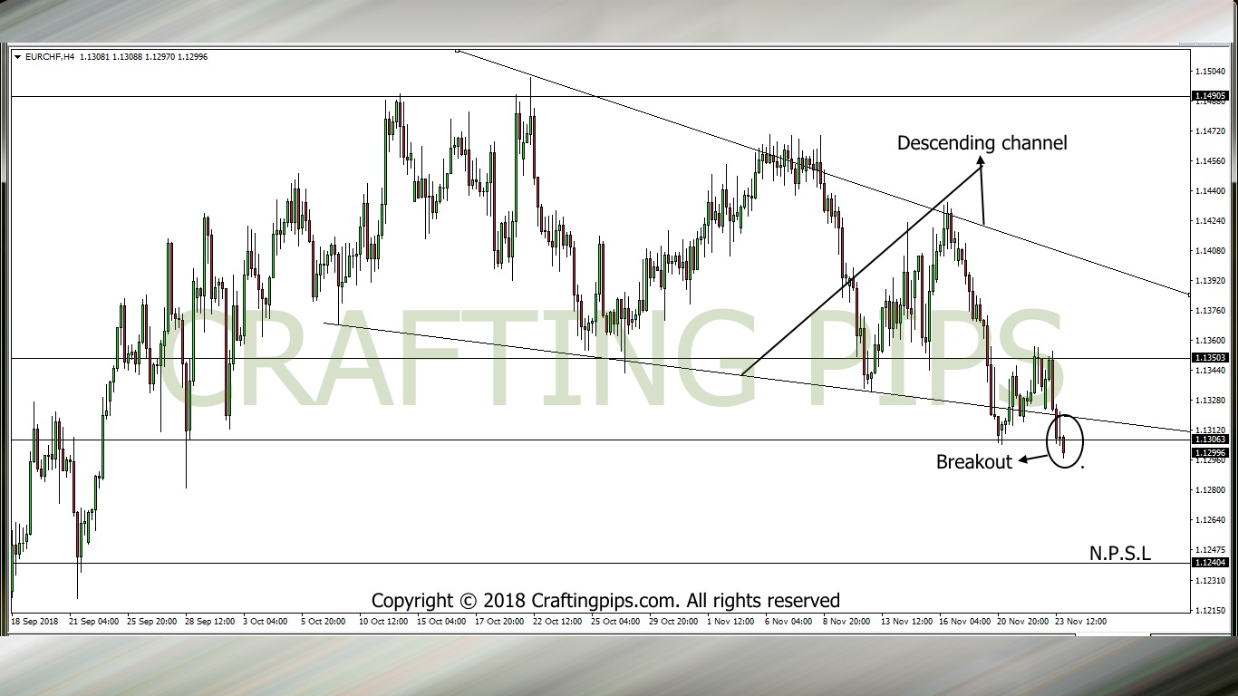The width and height of the screenshot is (1238, 696).
Task: Select the 1.13063 horizontal line price tag
Action: (x=1210, y=440)
